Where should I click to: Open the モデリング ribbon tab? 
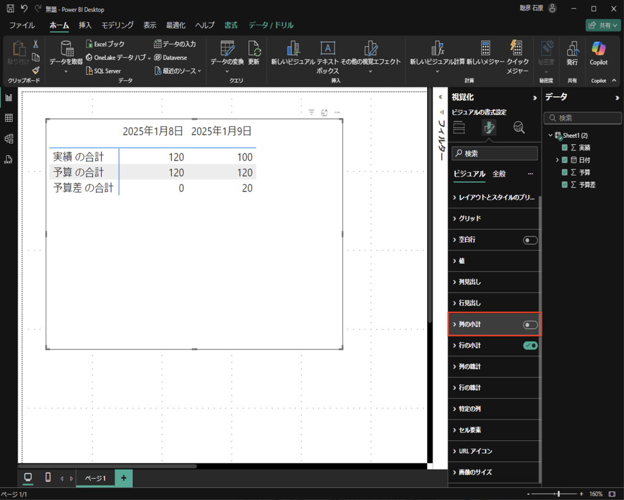pyautogui.click(x=118, y=25)
